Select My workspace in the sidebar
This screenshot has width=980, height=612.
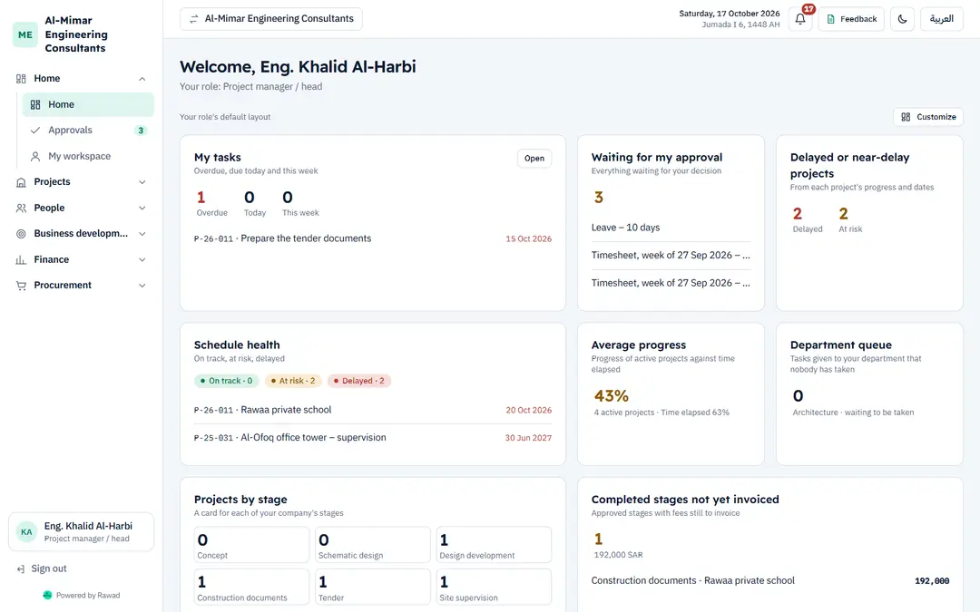(x=87, y=156)
